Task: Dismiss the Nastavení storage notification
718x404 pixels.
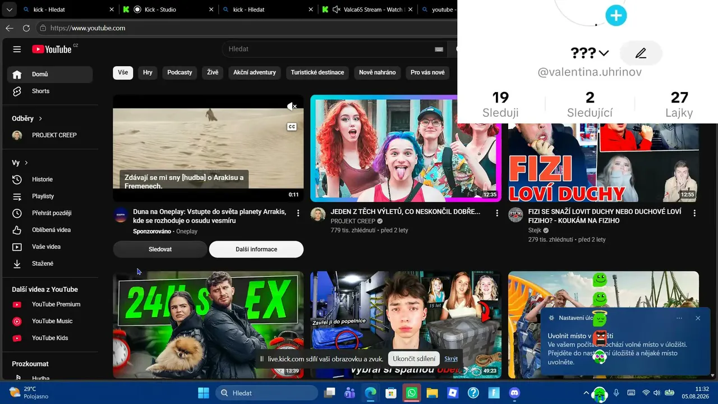Action: click(698, 318)
